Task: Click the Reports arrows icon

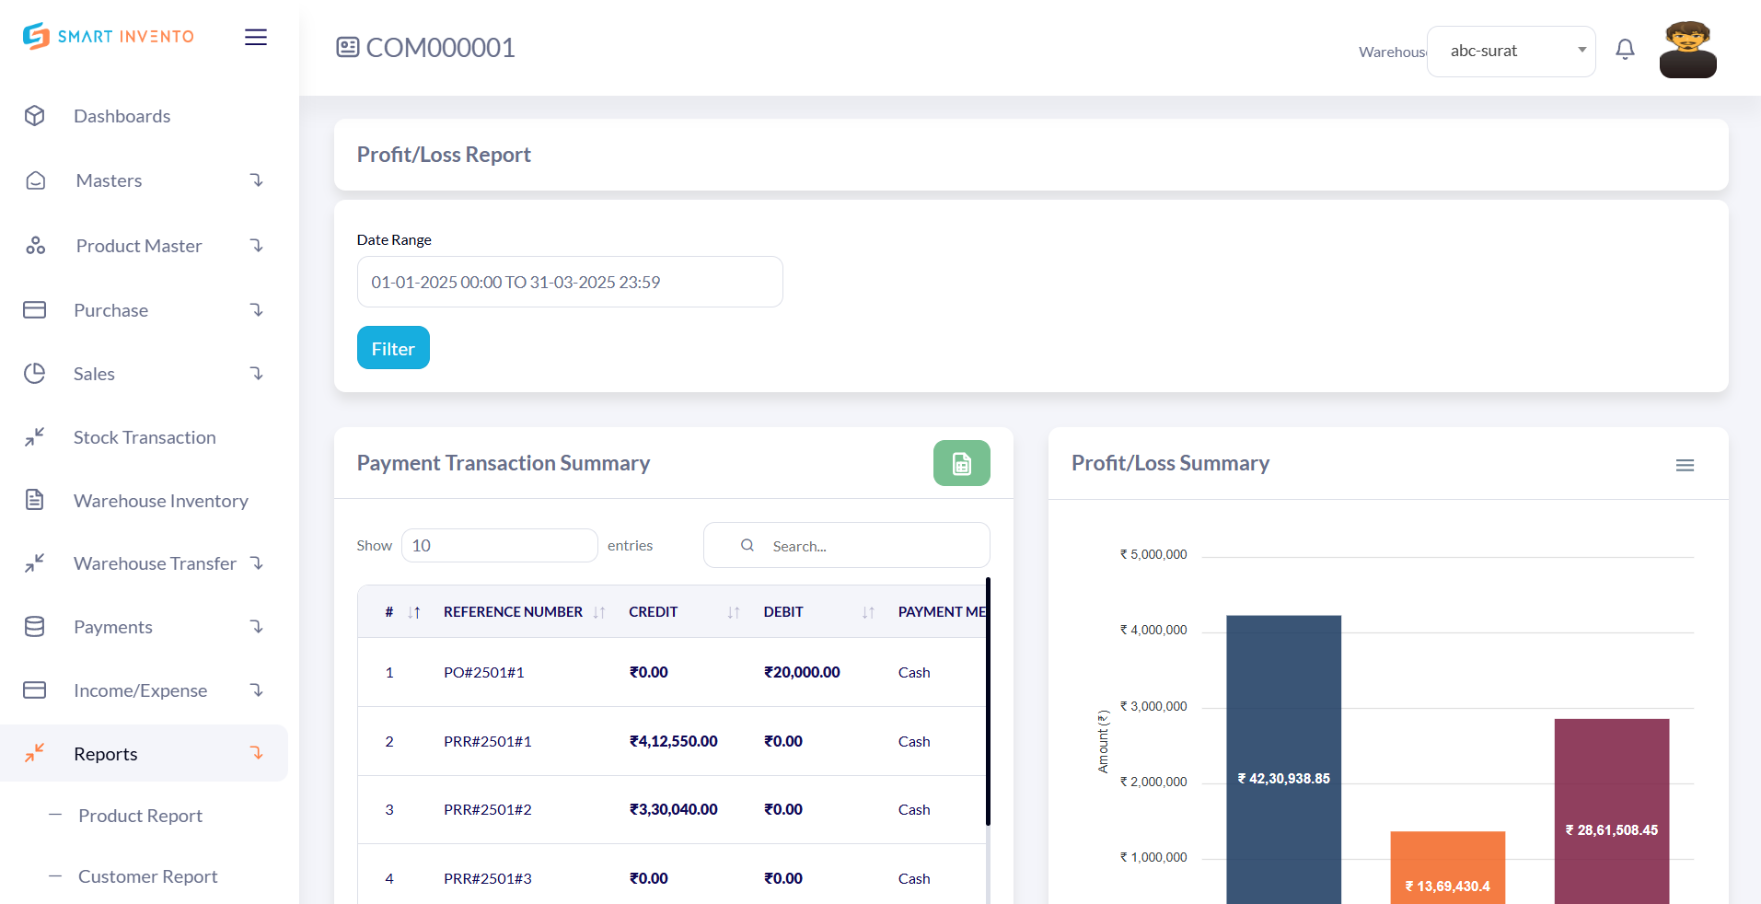Action: tap(35, 754)
